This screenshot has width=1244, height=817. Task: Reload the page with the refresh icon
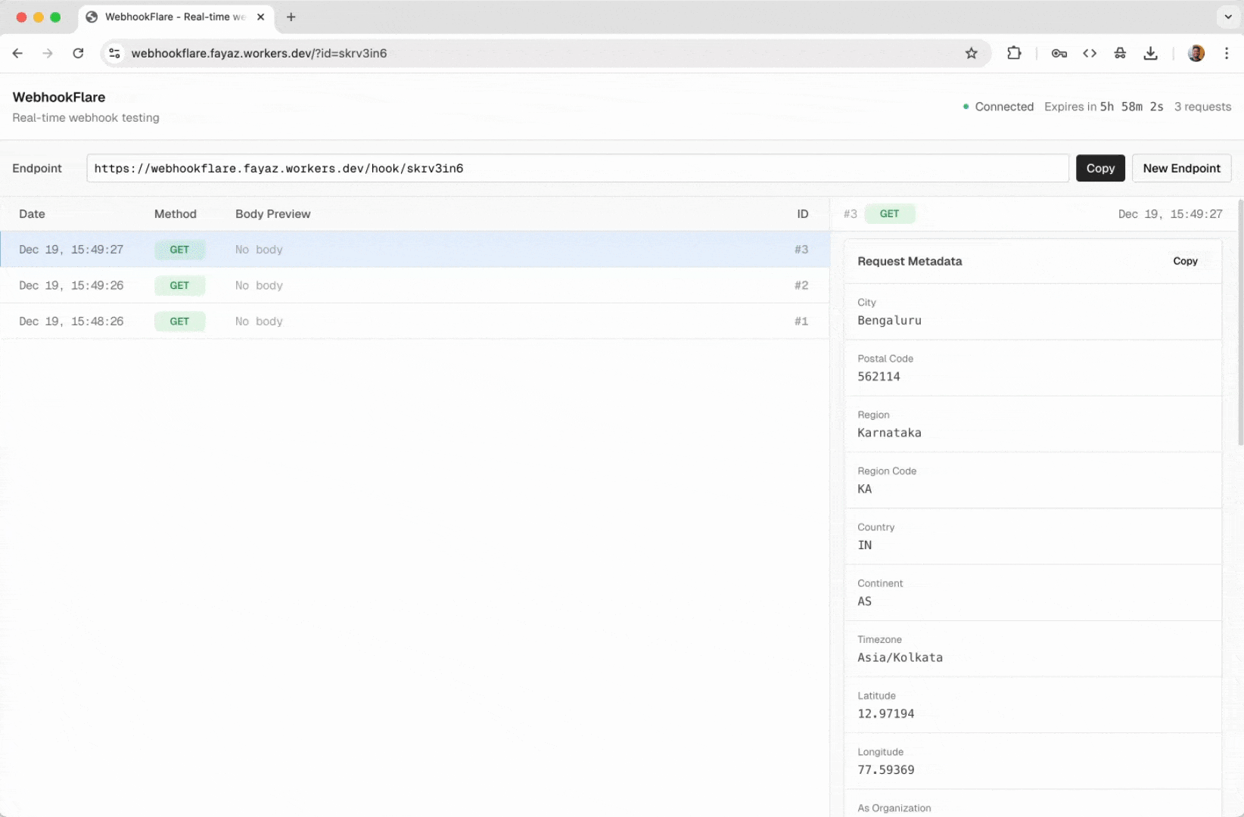click(79, 53)
